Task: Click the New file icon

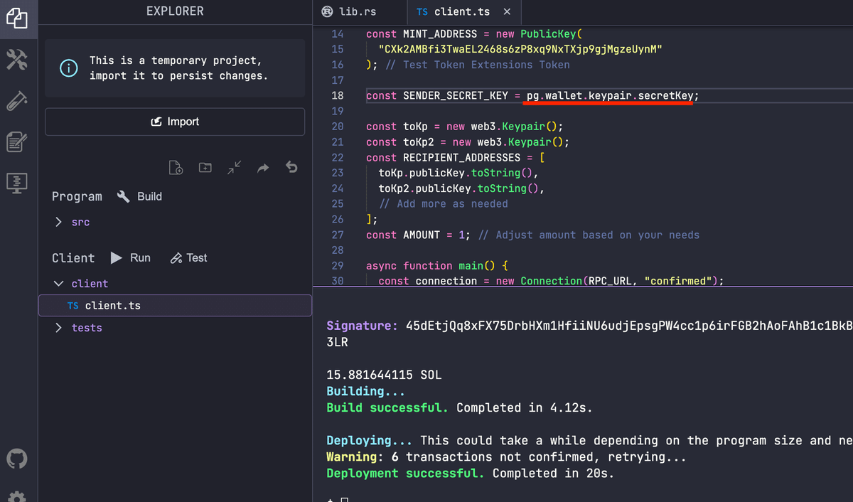Action: tap(176, 168)
